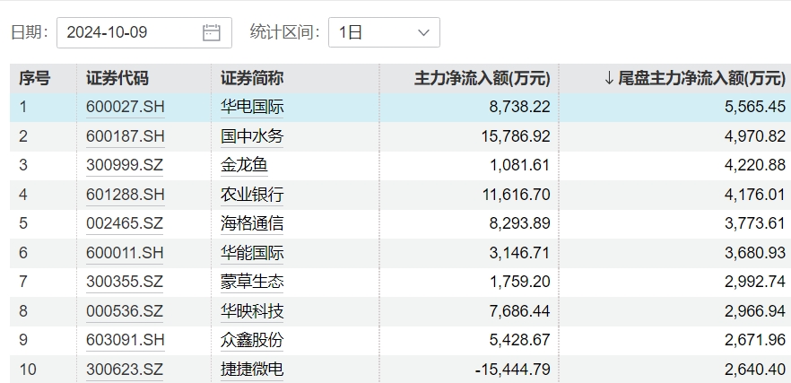The image size is (791, 383).
Task: Open the 捷捷微电 stock name link
Action: pos(252,370)
